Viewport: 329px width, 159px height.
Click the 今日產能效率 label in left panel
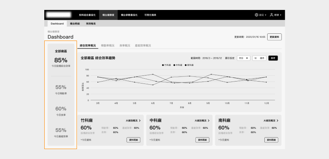(x=61, y=136)
